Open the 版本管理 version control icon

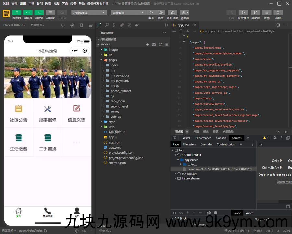click(243, 13)
